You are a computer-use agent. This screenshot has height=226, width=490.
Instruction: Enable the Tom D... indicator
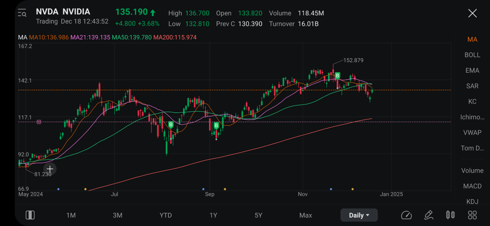(x=472, y=148)
